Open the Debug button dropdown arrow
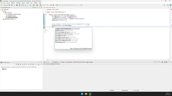This screenshot has width=172, height=96. pyautogui.click(x=32, y=5)
